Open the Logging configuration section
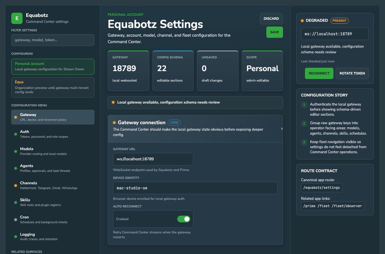Viewport: 385px width, 254px height. click(x=53, y=237)
